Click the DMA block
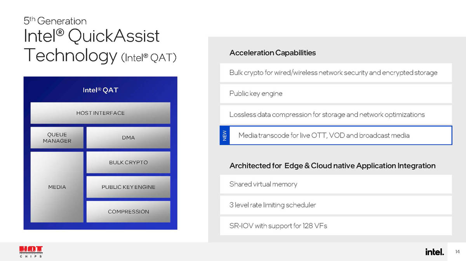This screenshot has width=466, height=261. coord(128,137)
